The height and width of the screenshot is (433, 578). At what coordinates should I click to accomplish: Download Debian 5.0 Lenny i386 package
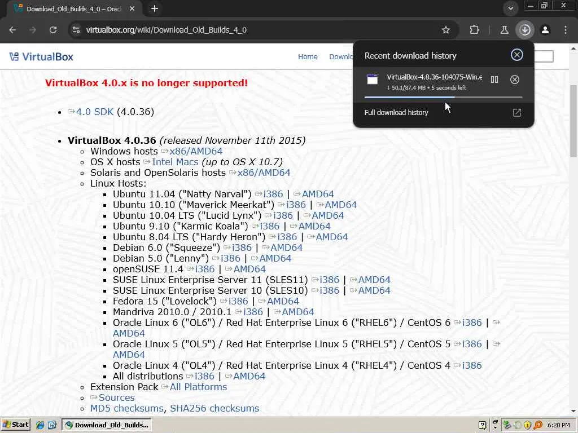pos(230,258)
